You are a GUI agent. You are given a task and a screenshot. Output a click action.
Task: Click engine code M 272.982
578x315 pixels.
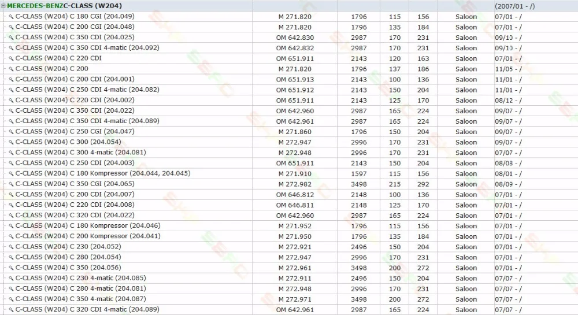pos(295,184)
